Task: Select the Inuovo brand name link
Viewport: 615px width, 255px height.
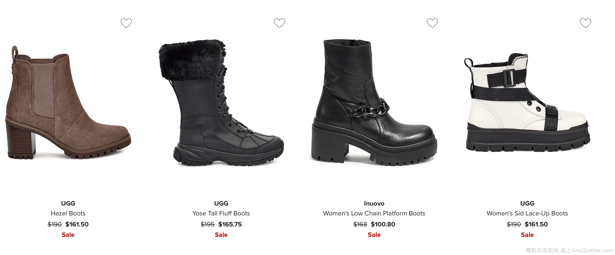Action: tap(374, 203)
